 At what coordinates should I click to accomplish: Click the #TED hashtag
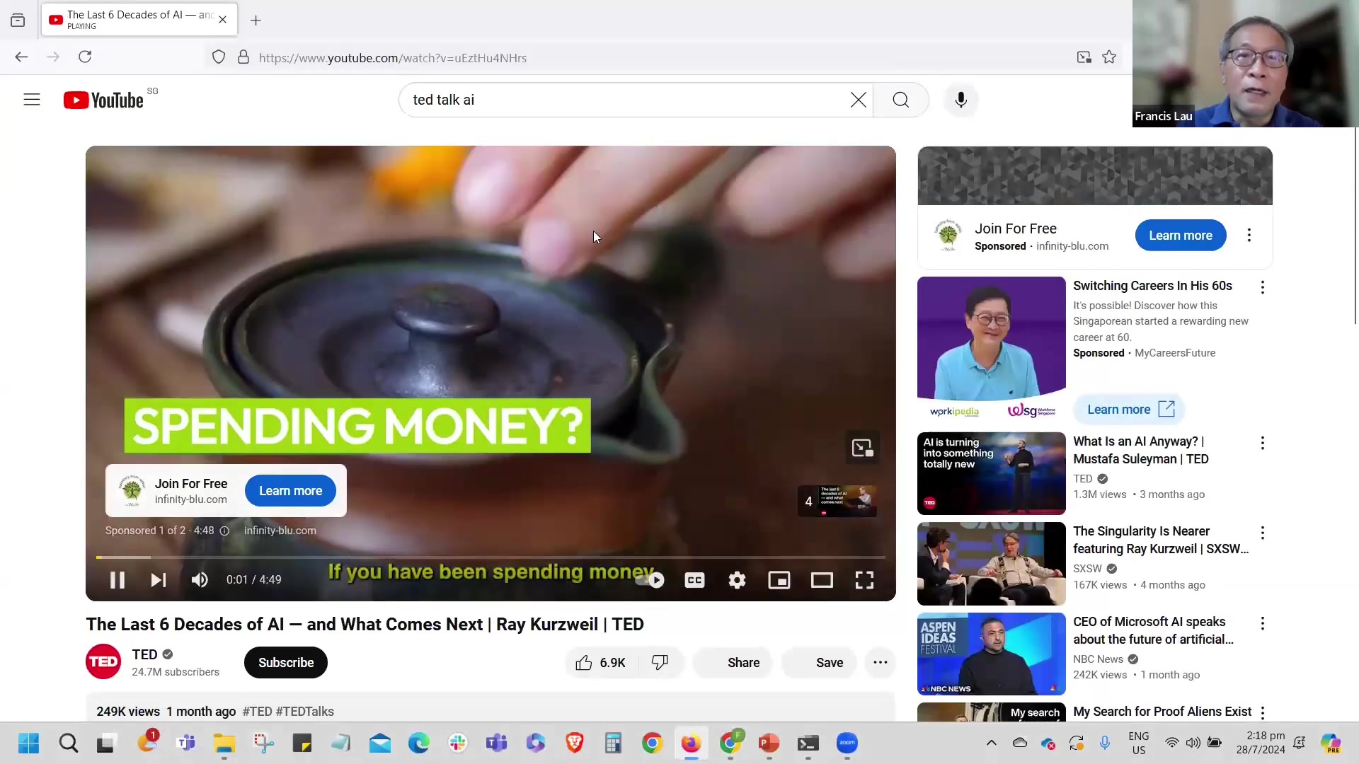click(257, 712)
